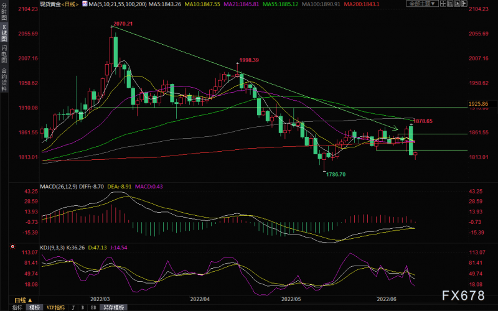The width and height of the screenshot is (498, 311).
Task: Click the MA100:1890.91 value label
Action: pyautogui.click(x=321, y=4)
